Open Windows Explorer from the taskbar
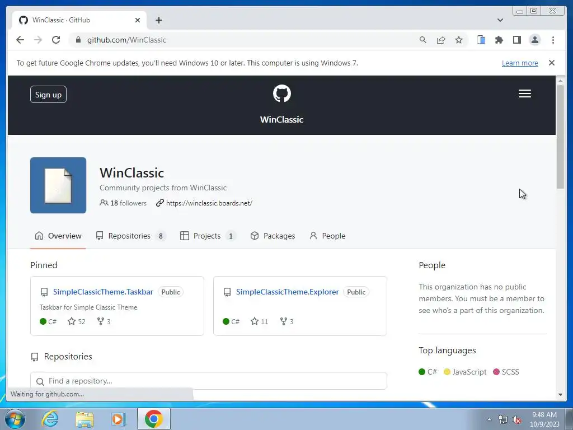The width and height of the screenshot is (573, 430). (x=84, y=419)
